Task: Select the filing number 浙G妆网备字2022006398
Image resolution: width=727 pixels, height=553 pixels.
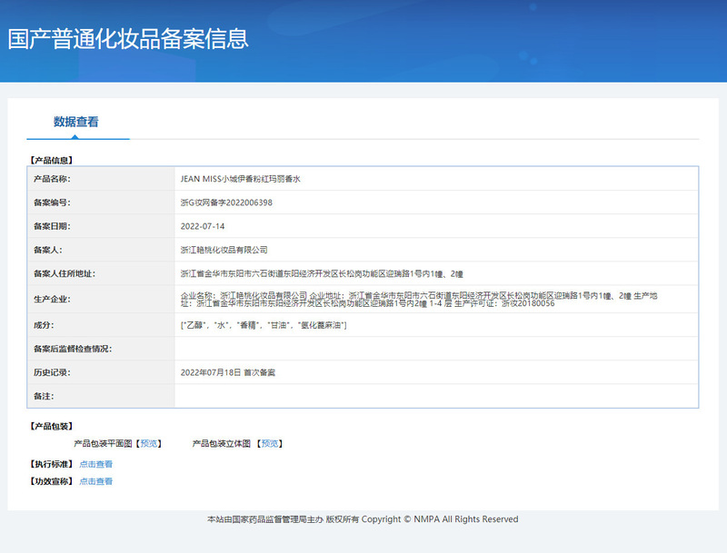Action: tap(226, 202)
